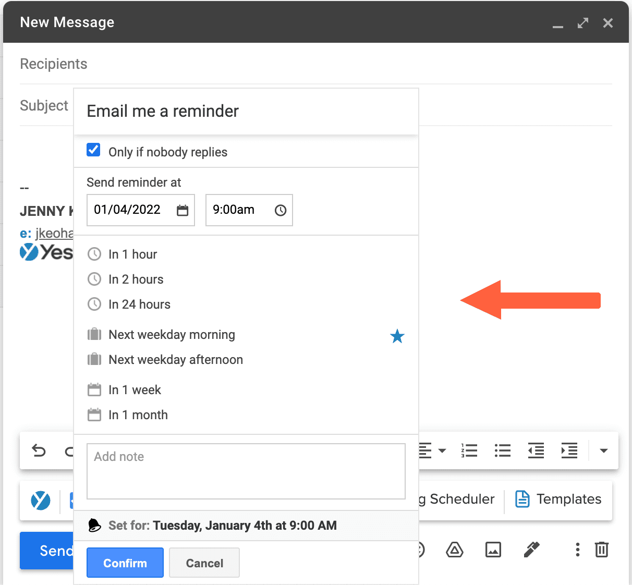Click the bulleted list icon
Viewport: 632px width, 585px height.
pos(502,450)
